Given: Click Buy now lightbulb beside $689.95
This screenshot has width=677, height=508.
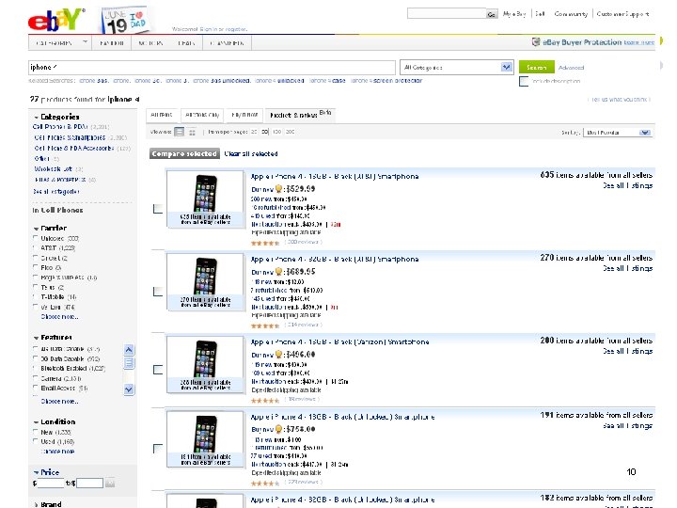Looking at the screenshot, I should (x=279, y=272).
